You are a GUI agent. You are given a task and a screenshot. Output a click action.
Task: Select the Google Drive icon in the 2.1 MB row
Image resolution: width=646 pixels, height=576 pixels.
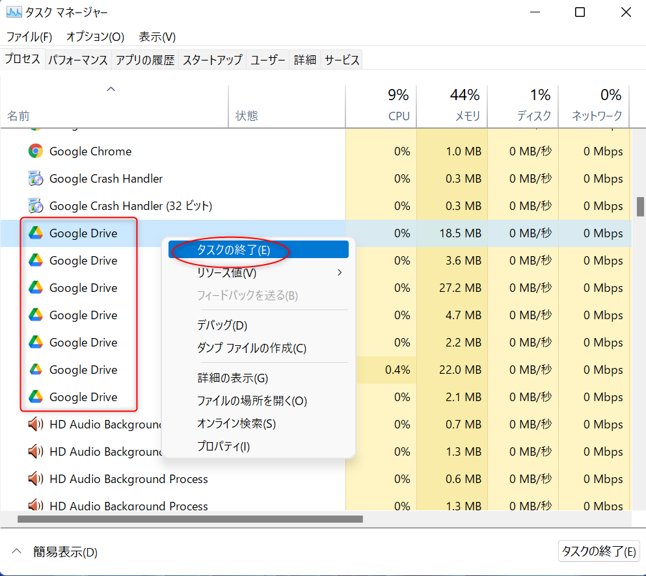[x=36, y=397]
